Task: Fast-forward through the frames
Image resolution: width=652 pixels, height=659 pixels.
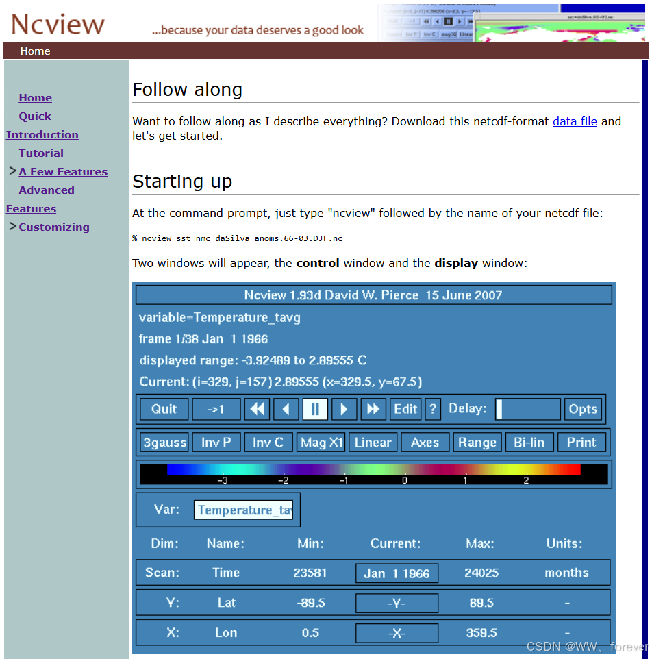Action: point(372,409)
